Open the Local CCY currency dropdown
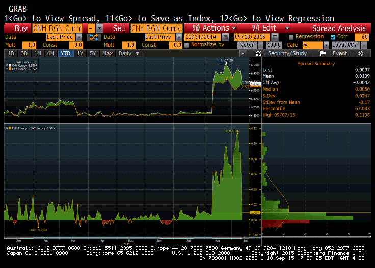 [x=363, y=45]
